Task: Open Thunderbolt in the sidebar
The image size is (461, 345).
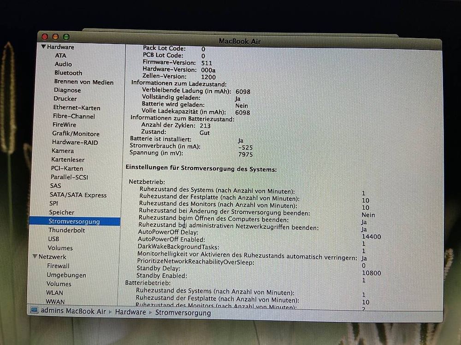Action: 67,230
